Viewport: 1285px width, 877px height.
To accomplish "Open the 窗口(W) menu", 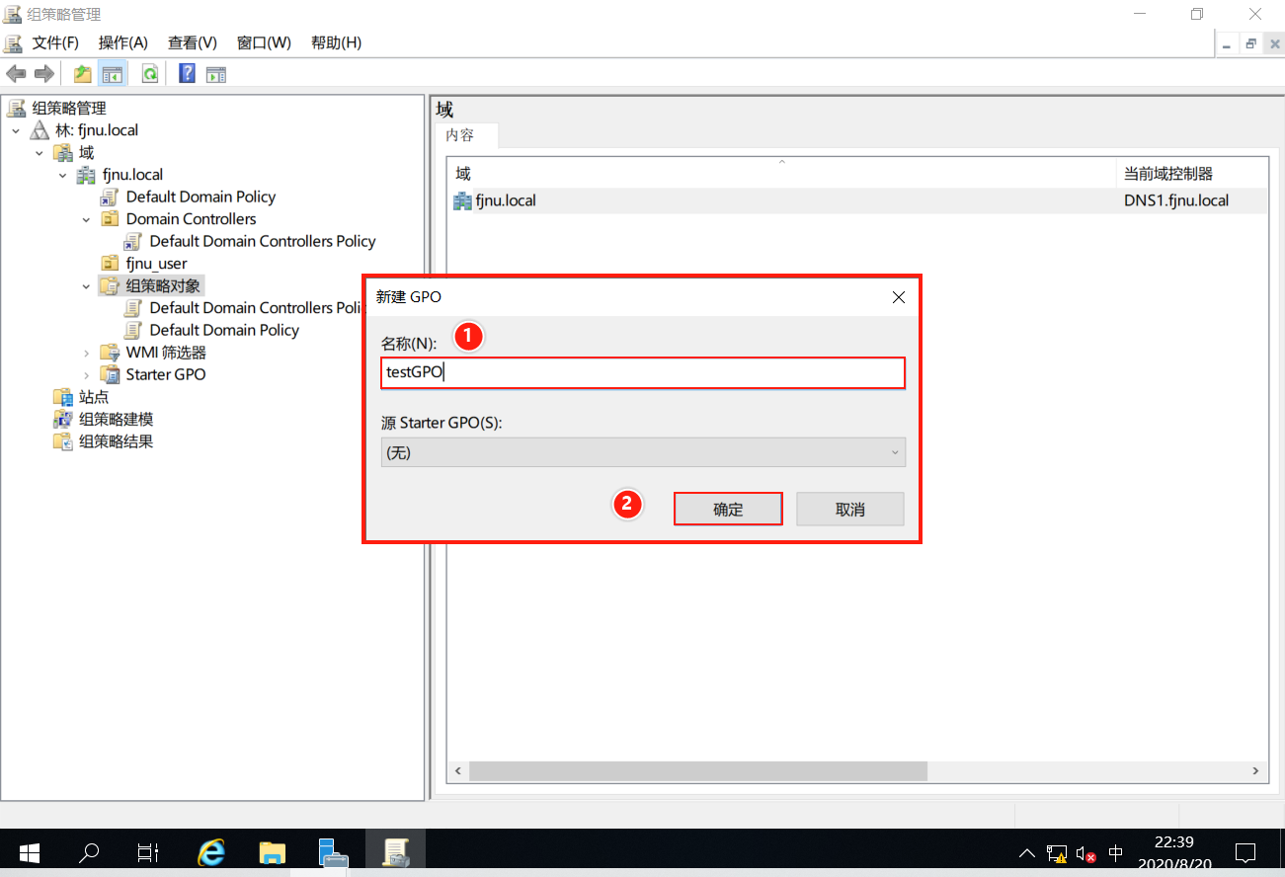I will 264,42.
